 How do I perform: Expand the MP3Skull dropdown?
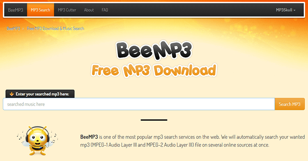285,10
